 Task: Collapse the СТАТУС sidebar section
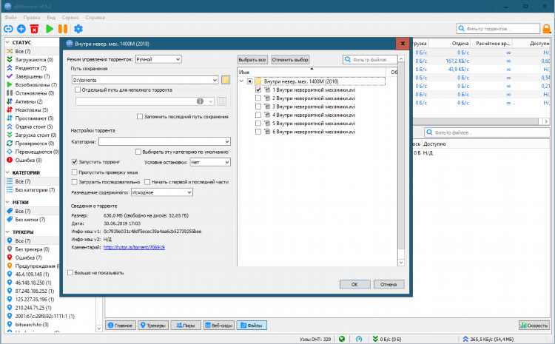[x=7, y=42]
